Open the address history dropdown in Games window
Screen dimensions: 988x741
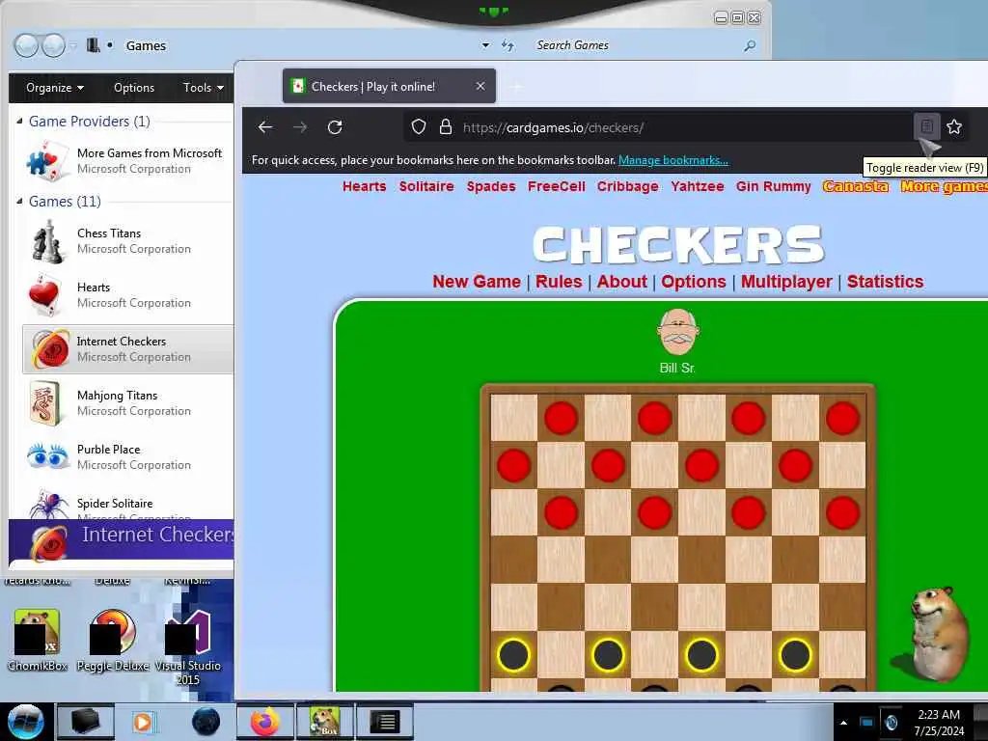coord(485,45)
